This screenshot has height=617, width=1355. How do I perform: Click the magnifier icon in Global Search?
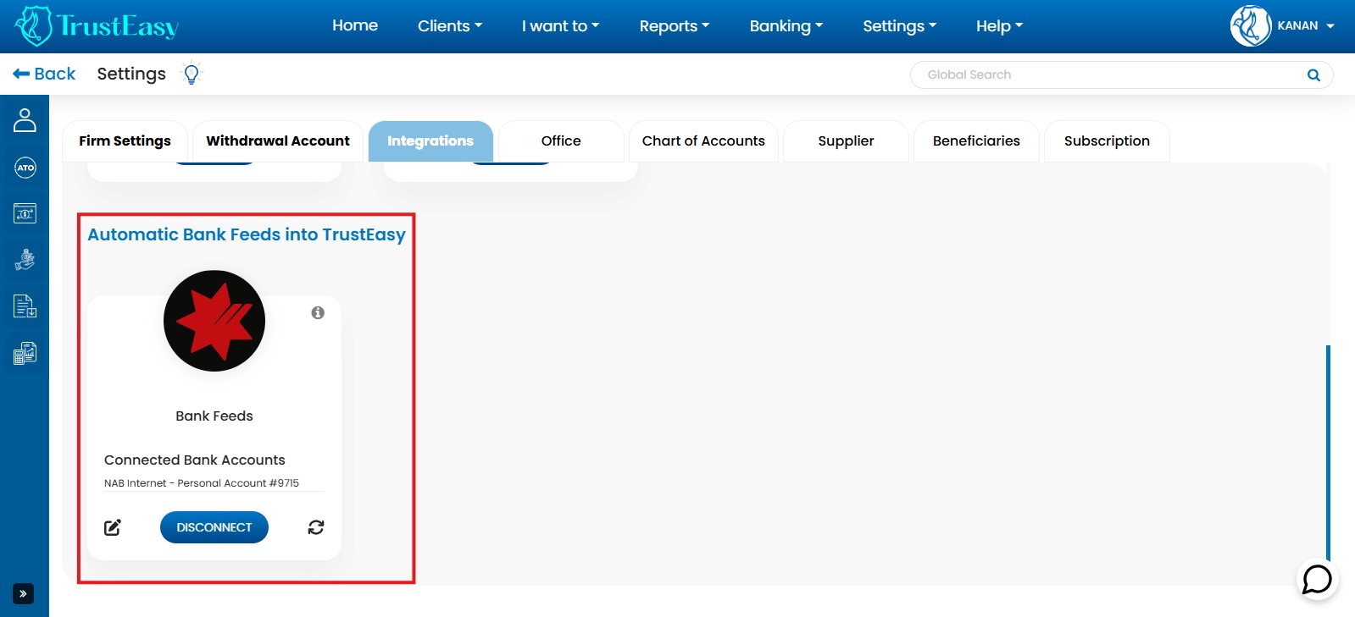[1313, 75]
